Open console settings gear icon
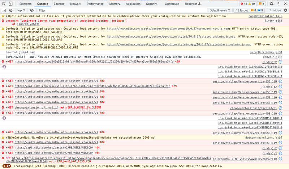Viewport: 289px width, 169px height. coord(285,10)
